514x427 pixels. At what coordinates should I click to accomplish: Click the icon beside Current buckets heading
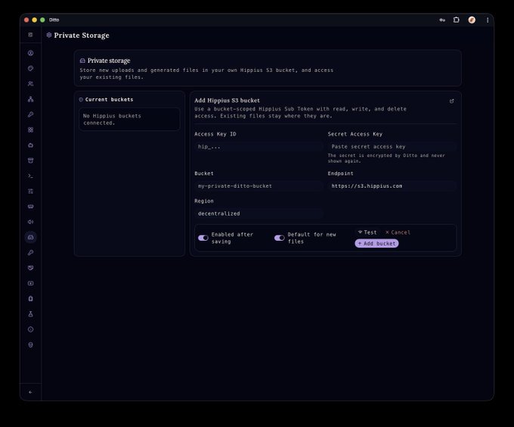[x=81, y=99]
